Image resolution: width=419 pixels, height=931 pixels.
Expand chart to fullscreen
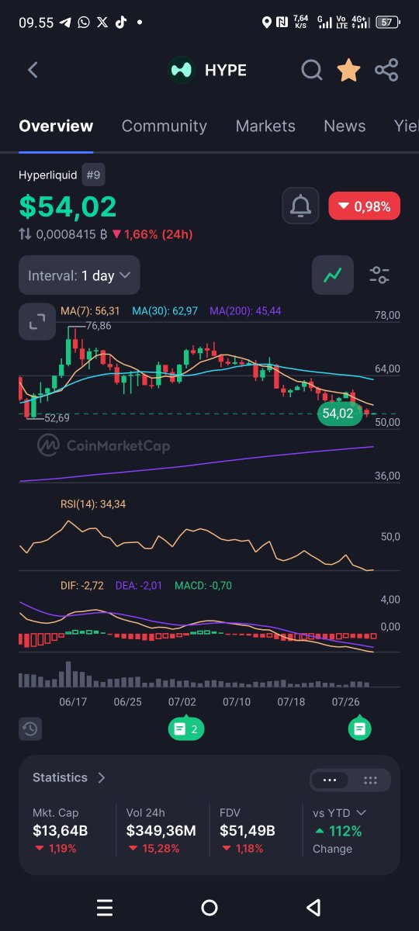36,322
